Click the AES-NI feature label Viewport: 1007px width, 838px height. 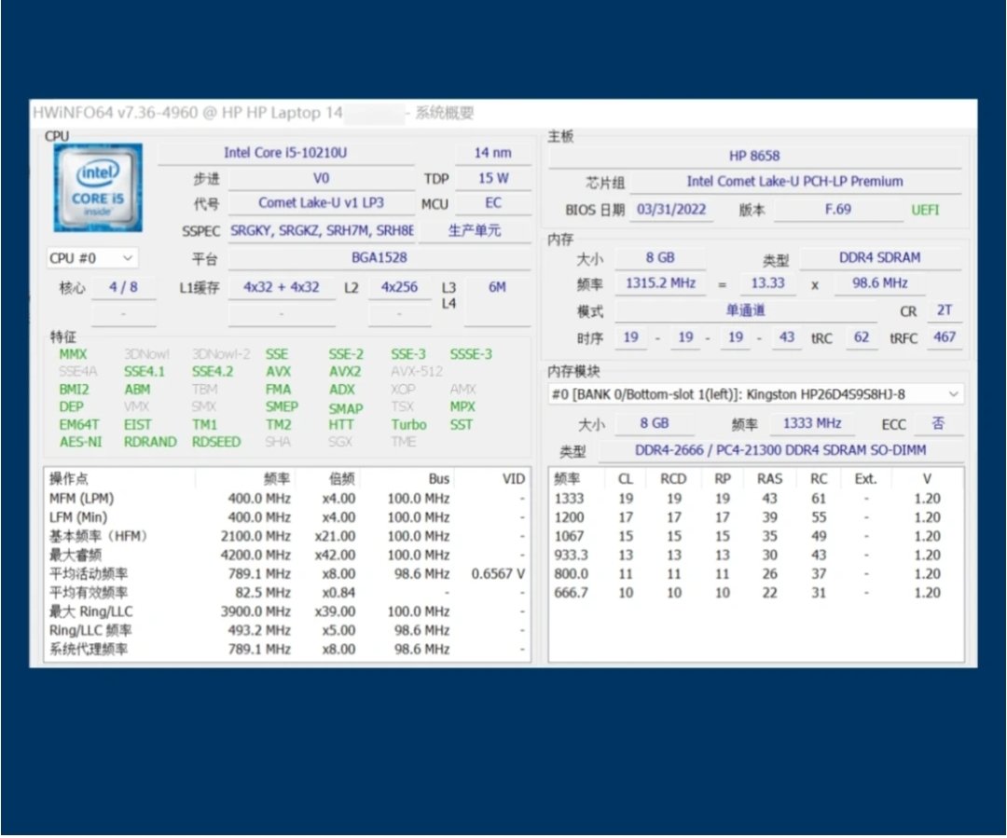click(80, 442)
